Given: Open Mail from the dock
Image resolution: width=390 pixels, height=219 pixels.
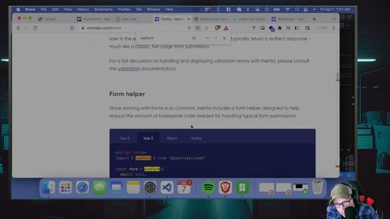Looking at the screenshot, I should pyautogui.click(x=116, y=187).
